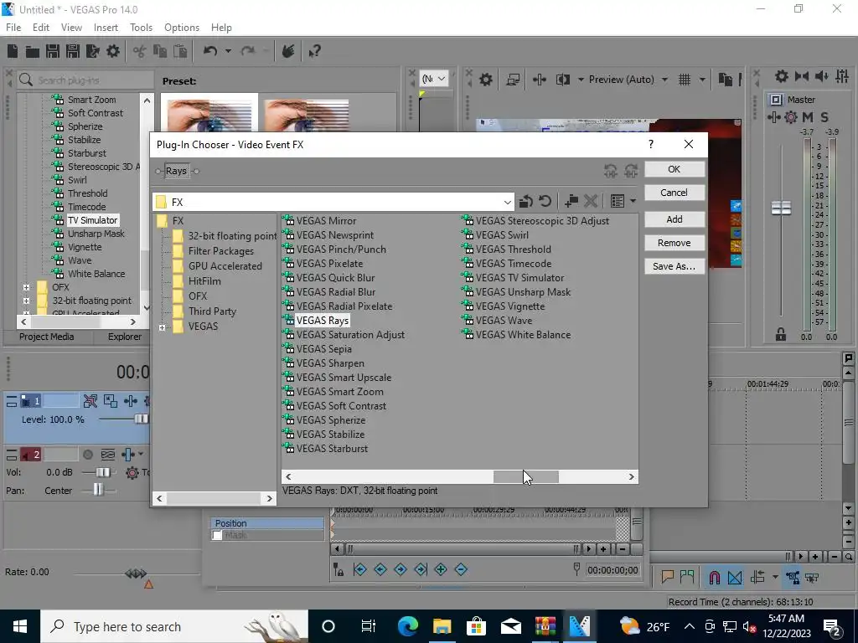The image size is (858, 643).
Task: Move Rays plug-in right in chain
Action: [x=631, y=171]
